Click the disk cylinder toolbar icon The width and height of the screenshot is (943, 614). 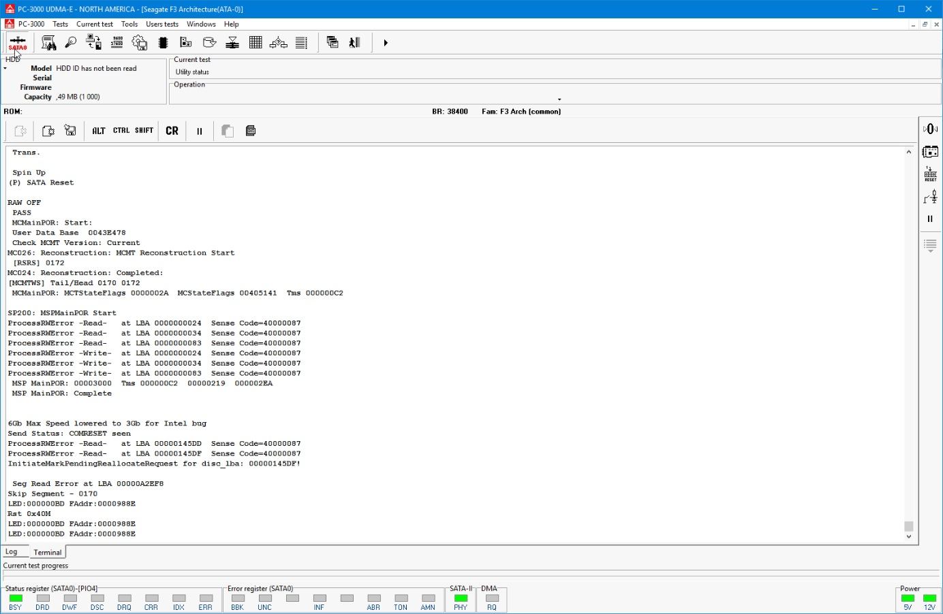[209, 43]
